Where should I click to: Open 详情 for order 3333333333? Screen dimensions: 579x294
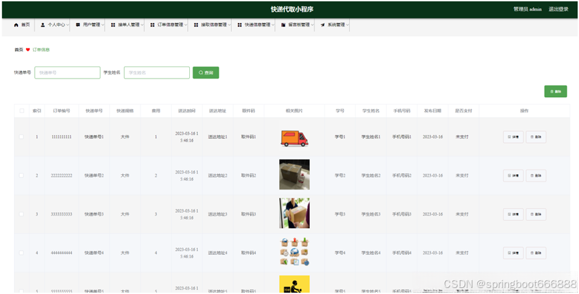(x=513, y=214)
